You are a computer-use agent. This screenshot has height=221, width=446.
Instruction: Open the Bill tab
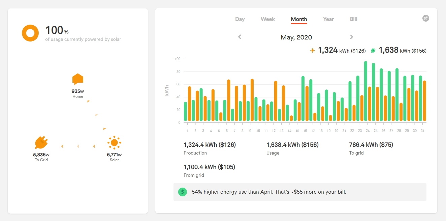(x=353, y=19)
